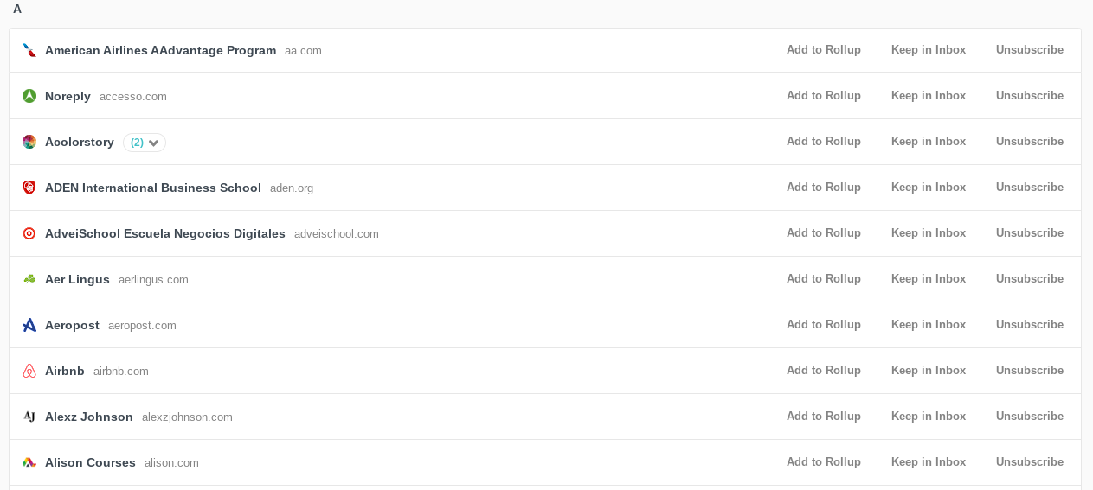Unsubscribe from Noreply accesso.com
Image resolution: width=1093 pixels, height=490 pixels.
(1029, 96)
